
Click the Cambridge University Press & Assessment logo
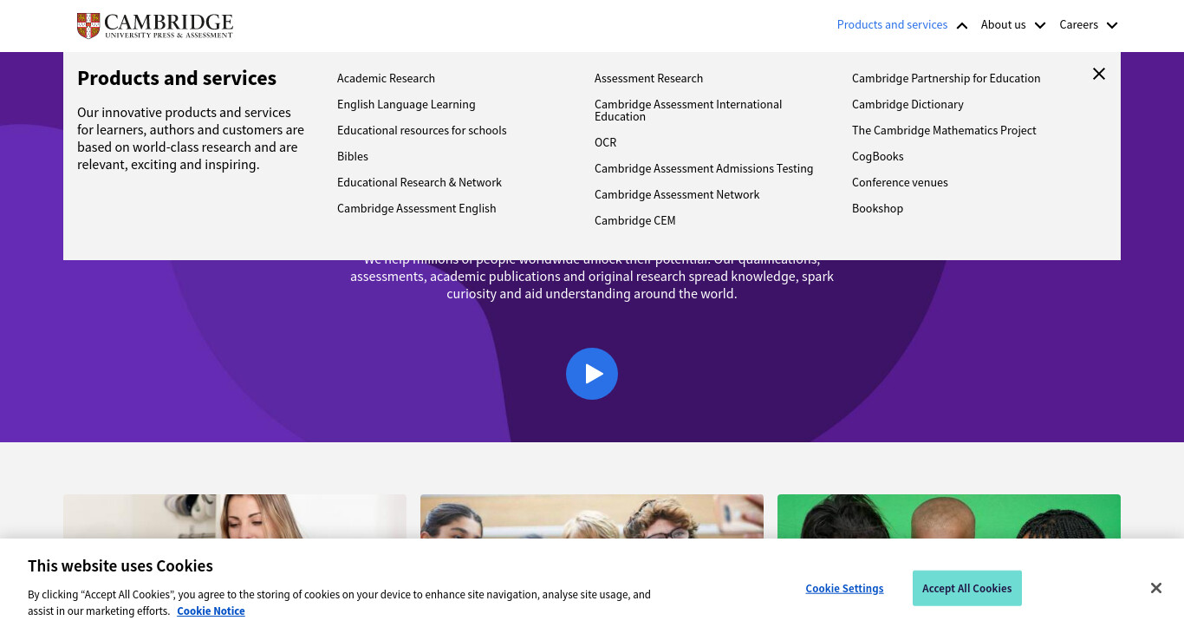click(x=155, y=26)
